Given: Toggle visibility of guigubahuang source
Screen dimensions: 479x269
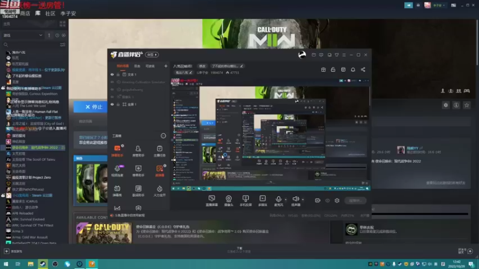Looking at the screenshot, I should click(112, 90).
